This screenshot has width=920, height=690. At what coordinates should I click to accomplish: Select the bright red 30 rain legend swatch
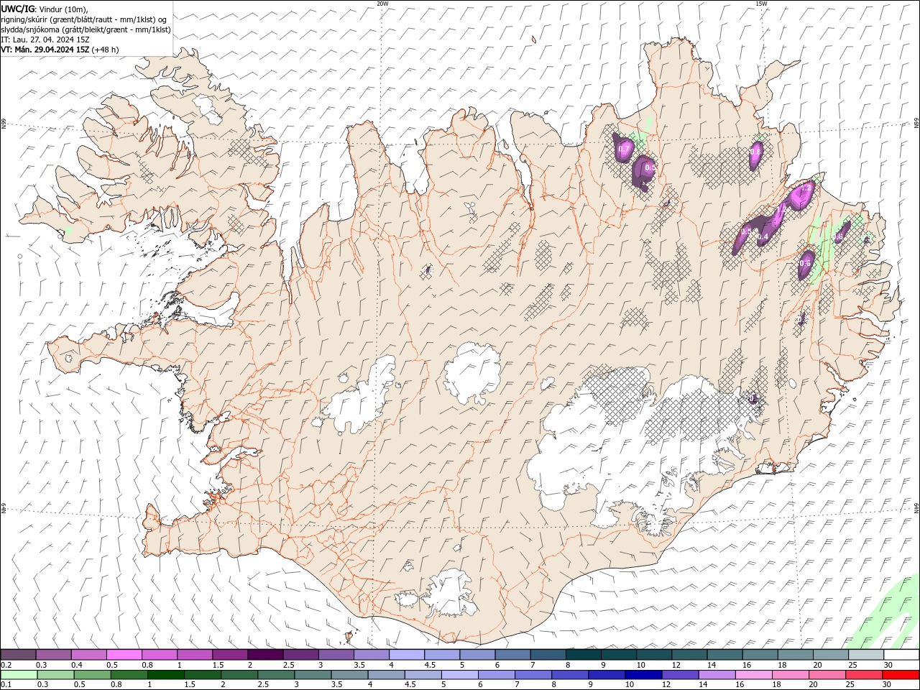(x=901, y=675)
